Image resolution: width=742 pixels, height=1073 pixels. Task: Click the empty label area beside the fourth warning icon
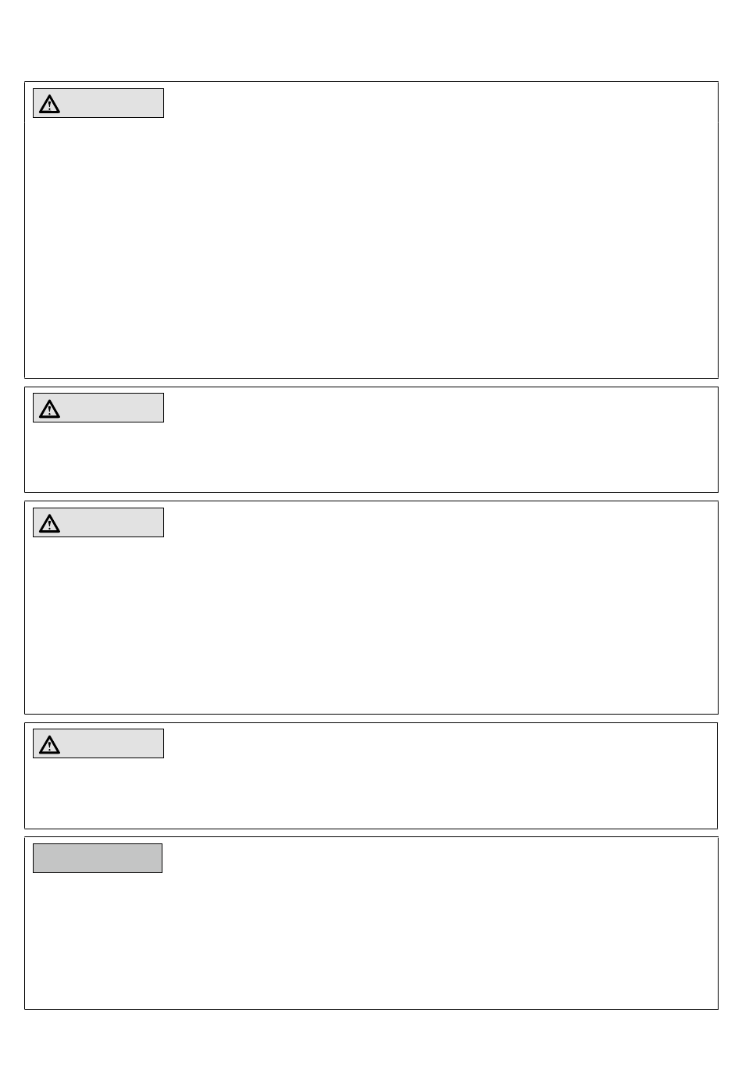pyautogui.click(x=111, y=743)
